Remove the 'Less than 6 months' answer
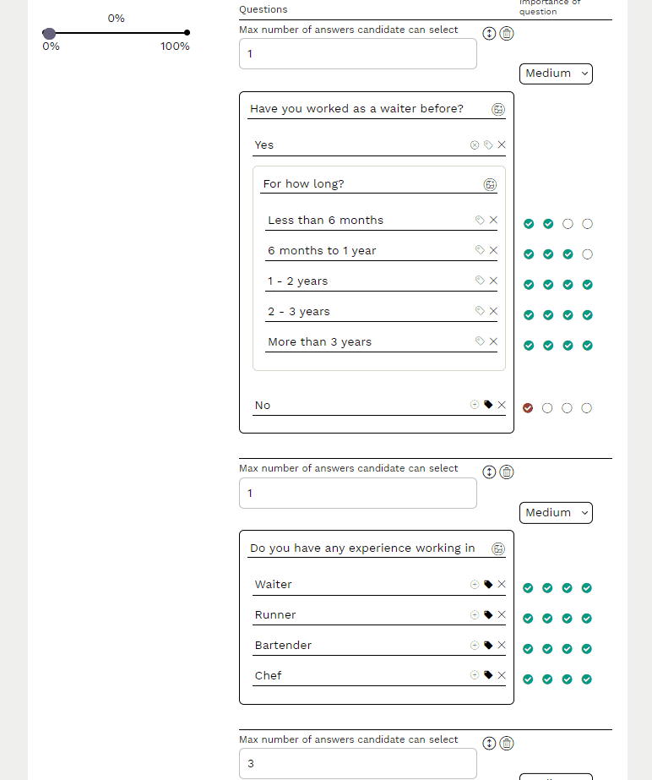 493,221
